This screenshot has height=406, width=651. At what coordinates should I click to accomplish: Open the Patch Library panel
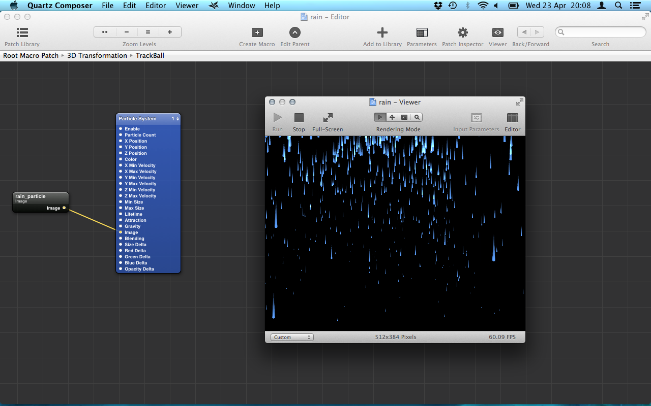click(x=22, y=33)
